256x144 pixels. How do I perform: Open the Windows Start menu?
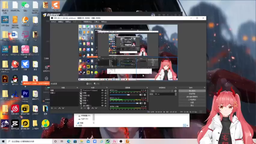click(3, 141)
